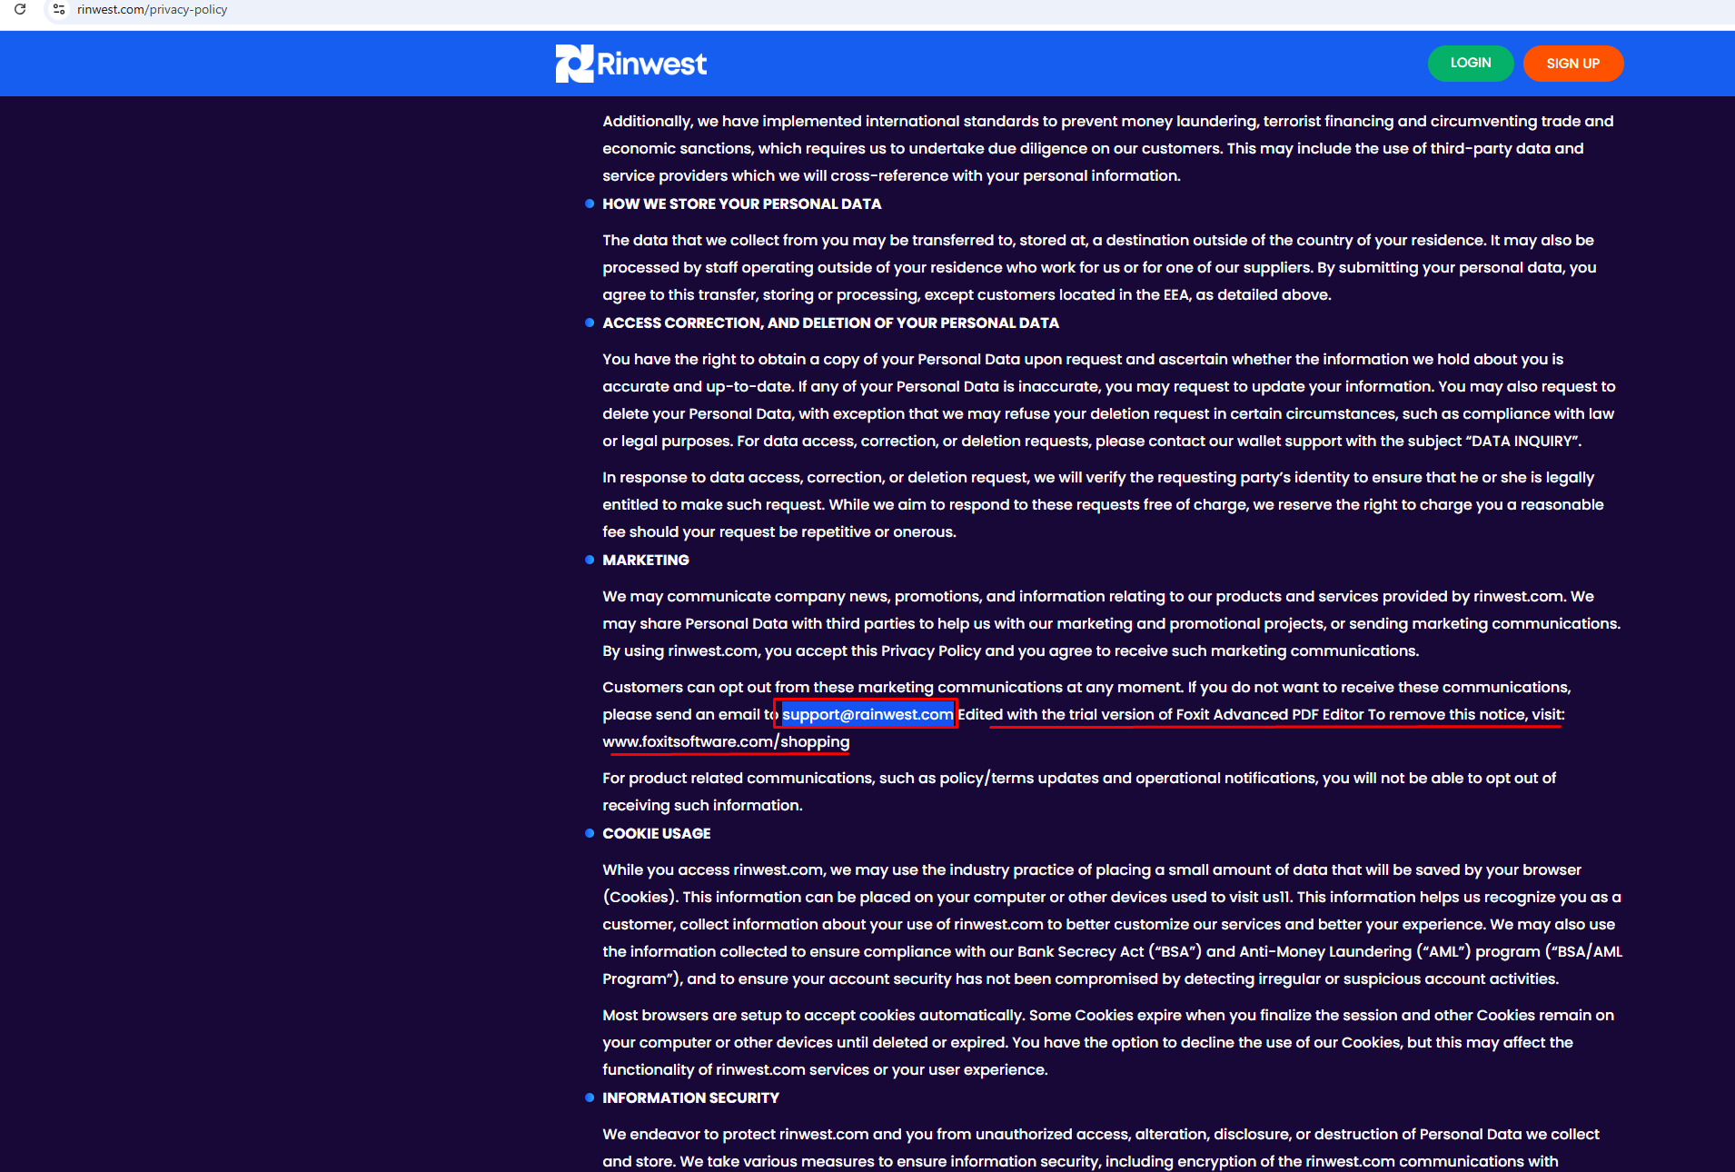The height and width of the screenshot is (1172, 1735).
Task: Reload the page with the refresh icon
Action: pos(20,9)
